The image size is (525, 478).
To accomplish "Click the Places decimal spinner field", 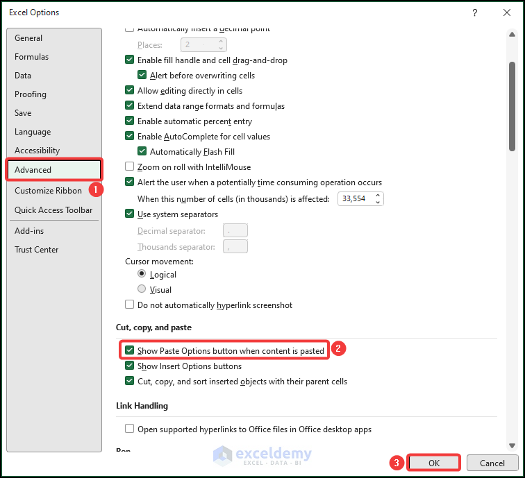I will pos(203,45).
